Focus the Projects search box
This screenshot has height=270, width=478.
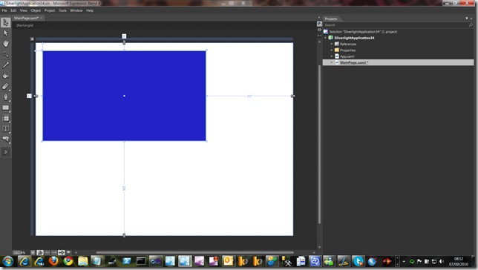(x=396, y=25)
